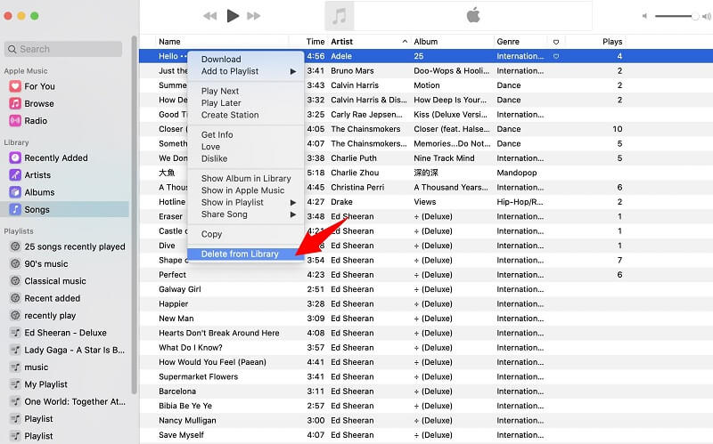Click the Classical music playlist gear icon
Image resolution: width=713 pixels, height=444 pixels.
pos(15,281)
